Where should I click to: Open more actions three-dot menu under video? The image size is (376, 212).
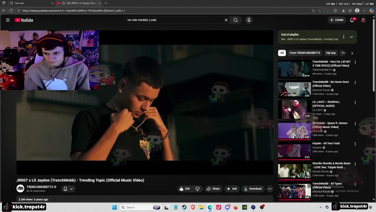point(270,189)
